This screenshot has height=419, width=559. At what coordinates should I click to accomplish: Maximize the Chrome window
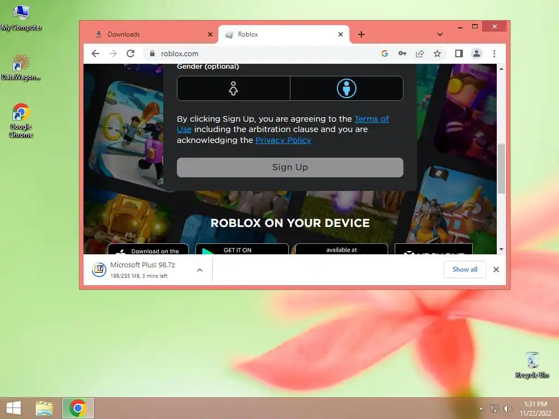[475, 26]
